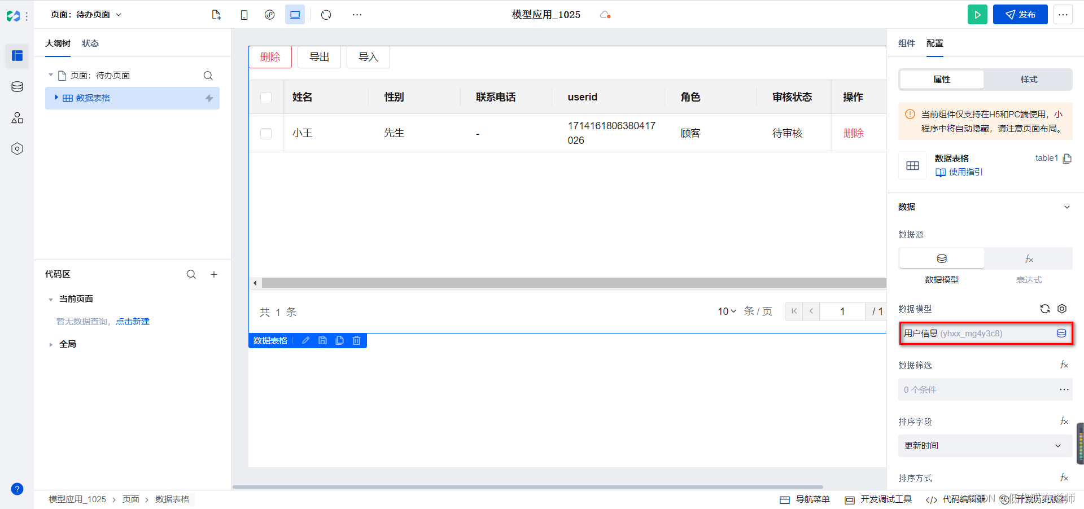Image resolution: width=1084 pixels, height=509 pixels.
Task: Collapse the 数据 properties section
Action: [1067, 207]
